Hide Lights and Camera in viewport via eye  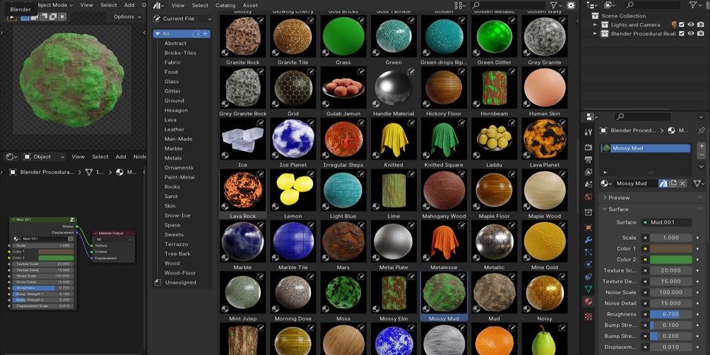[691, 25]
